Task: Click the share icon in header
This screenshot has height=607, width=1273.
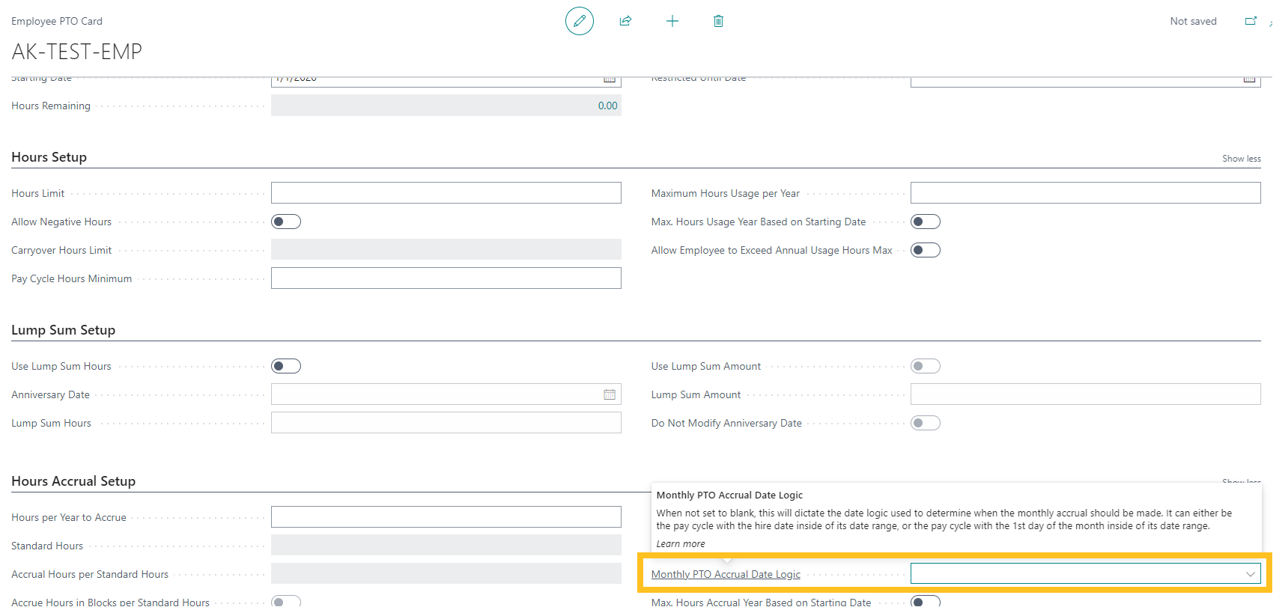Action: 625,21
